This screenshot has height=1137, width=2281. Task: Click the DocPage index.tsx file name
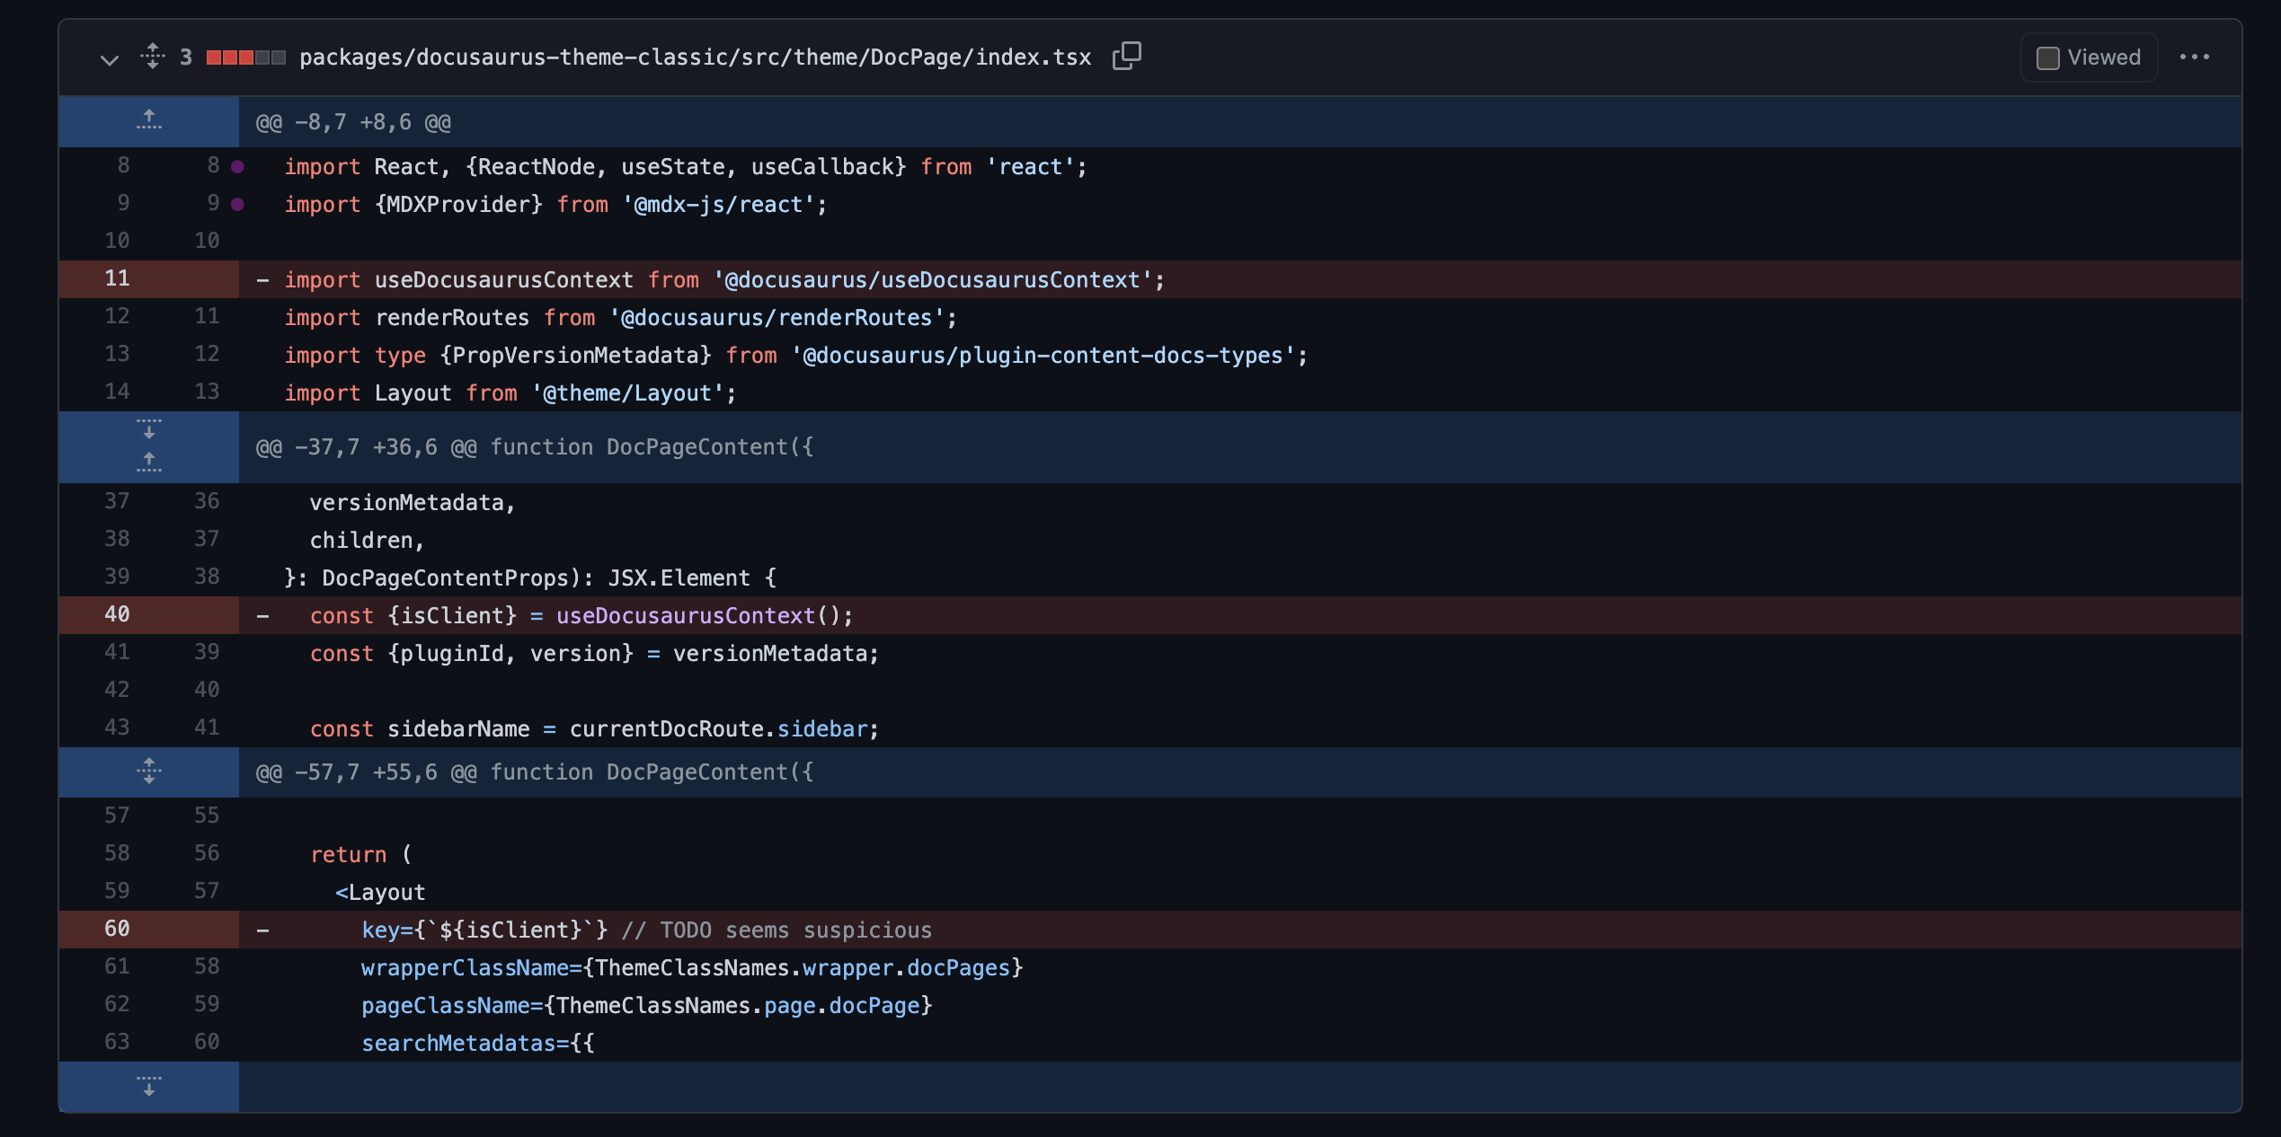tap(695, 57)
